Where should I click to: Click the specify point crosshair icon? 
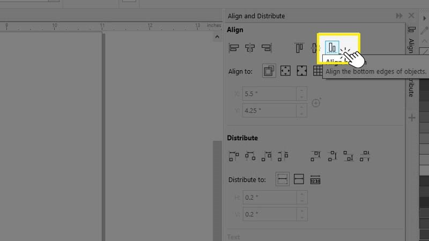[x=316, y=102]
